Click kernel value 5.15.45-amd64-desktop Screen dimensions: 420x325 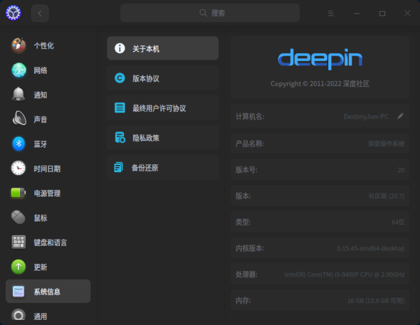[x=370, y=248]
